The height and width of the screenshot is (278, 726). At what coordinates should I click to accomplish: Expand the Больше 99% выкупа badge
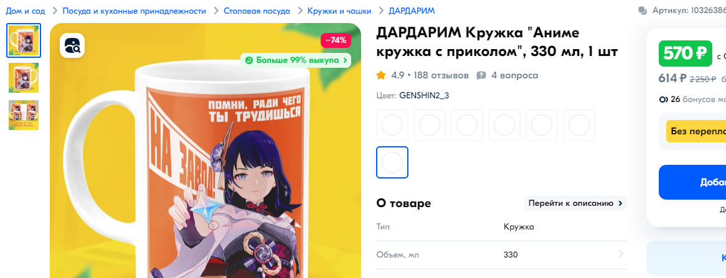tap(295, 60)
